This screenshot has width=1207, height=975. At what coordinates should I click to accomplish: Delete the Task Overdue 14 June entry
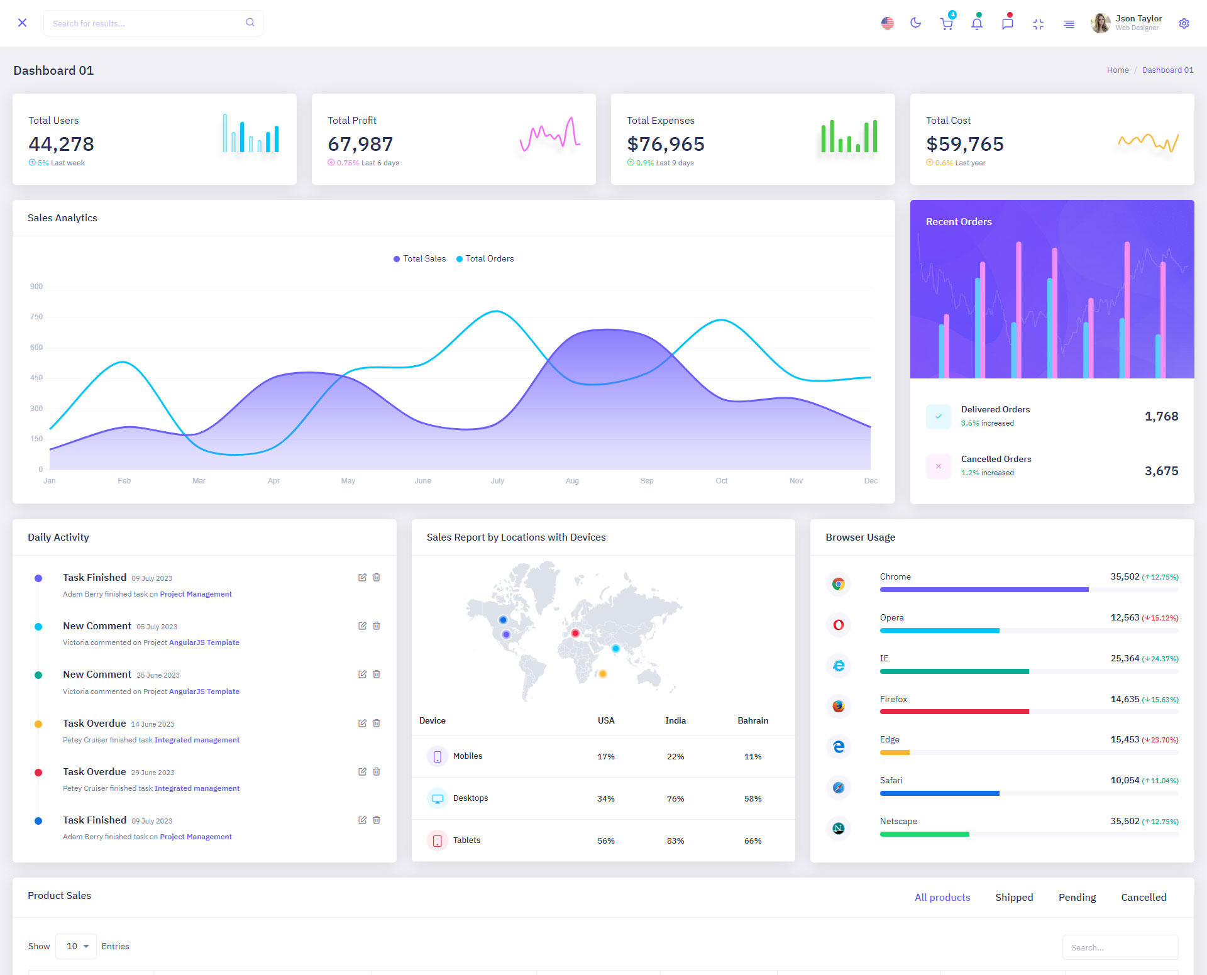(x=377, y=723)
